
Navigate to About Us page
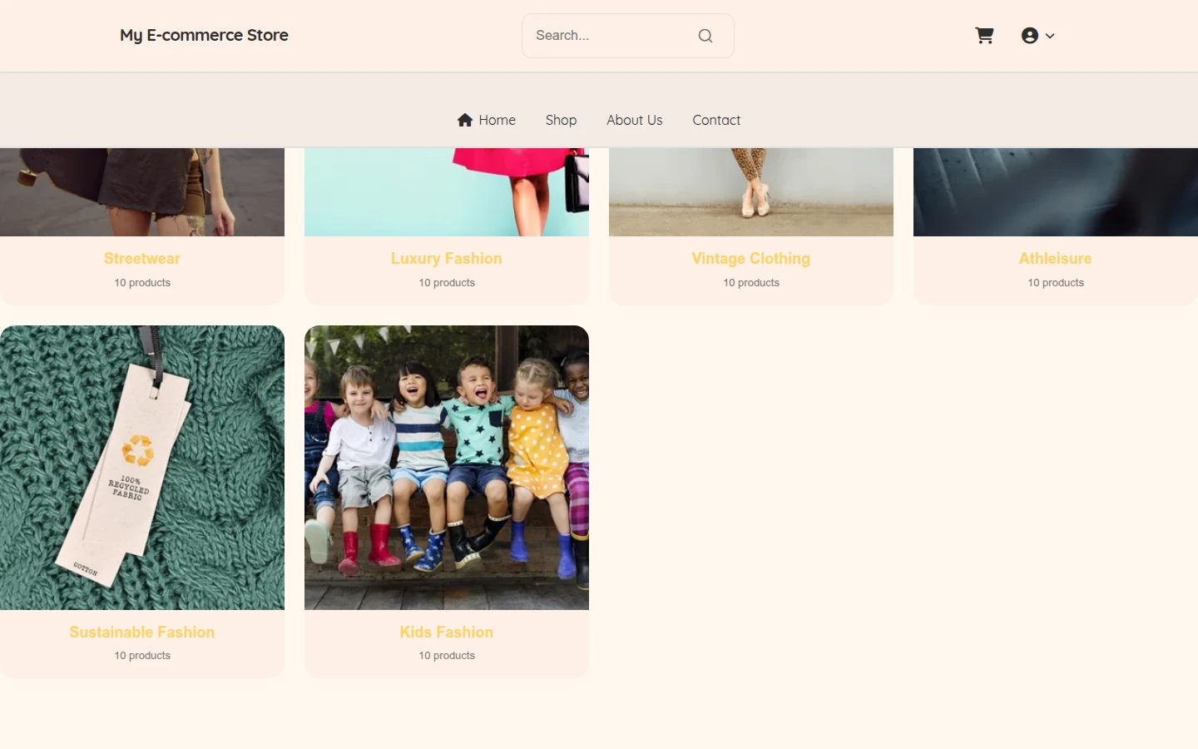635,120
